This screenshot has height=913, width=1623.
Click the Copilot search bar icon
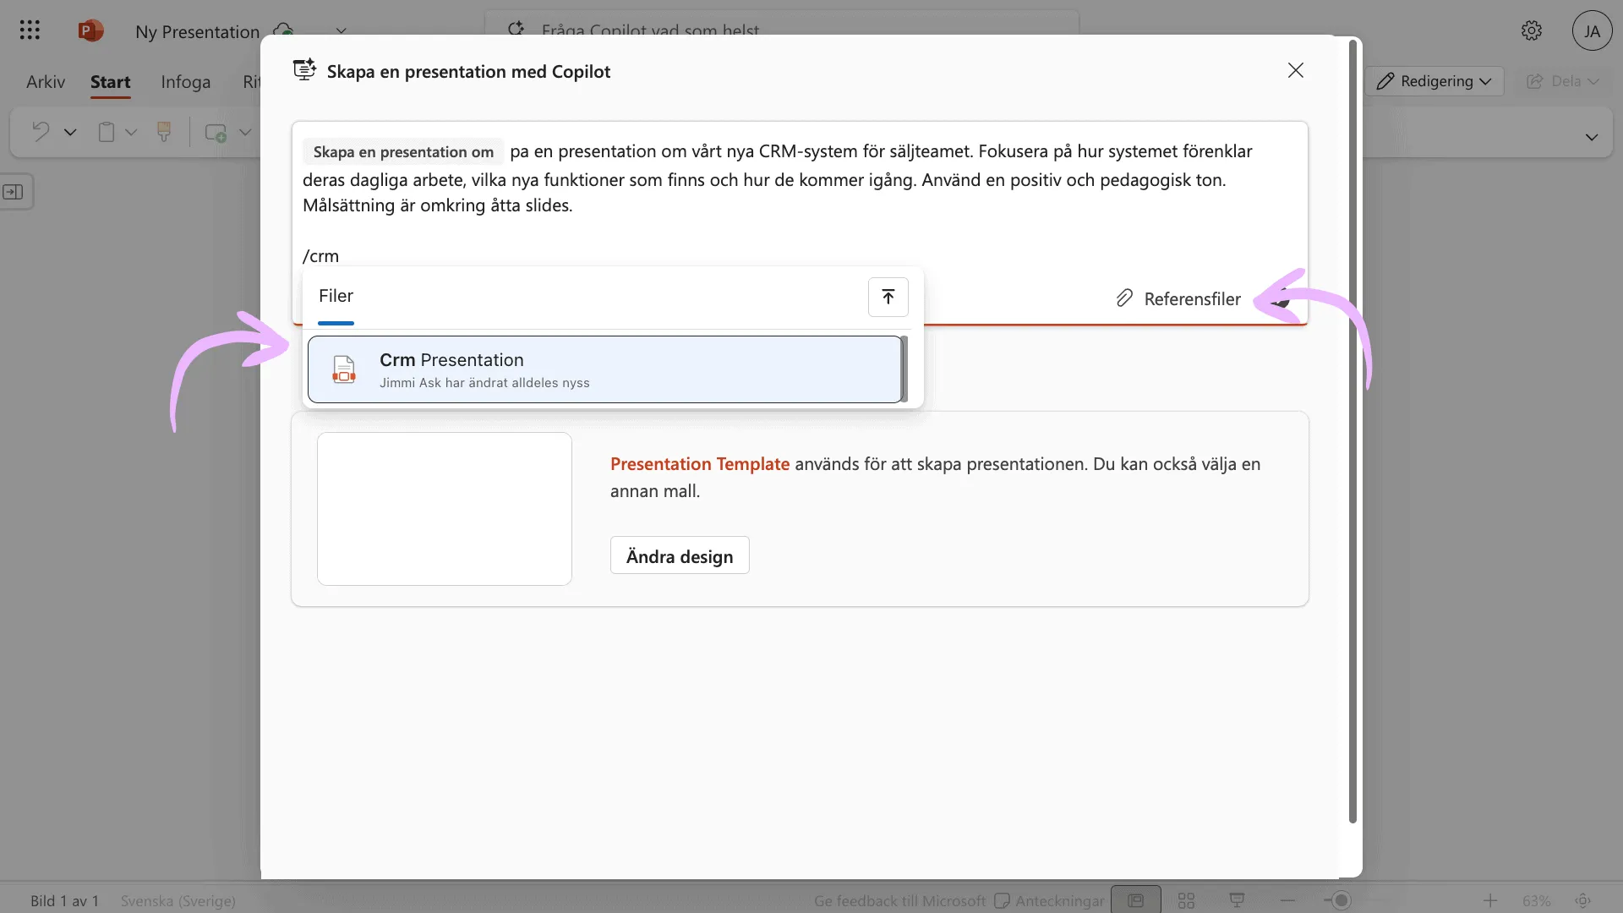tap(516, 29)
